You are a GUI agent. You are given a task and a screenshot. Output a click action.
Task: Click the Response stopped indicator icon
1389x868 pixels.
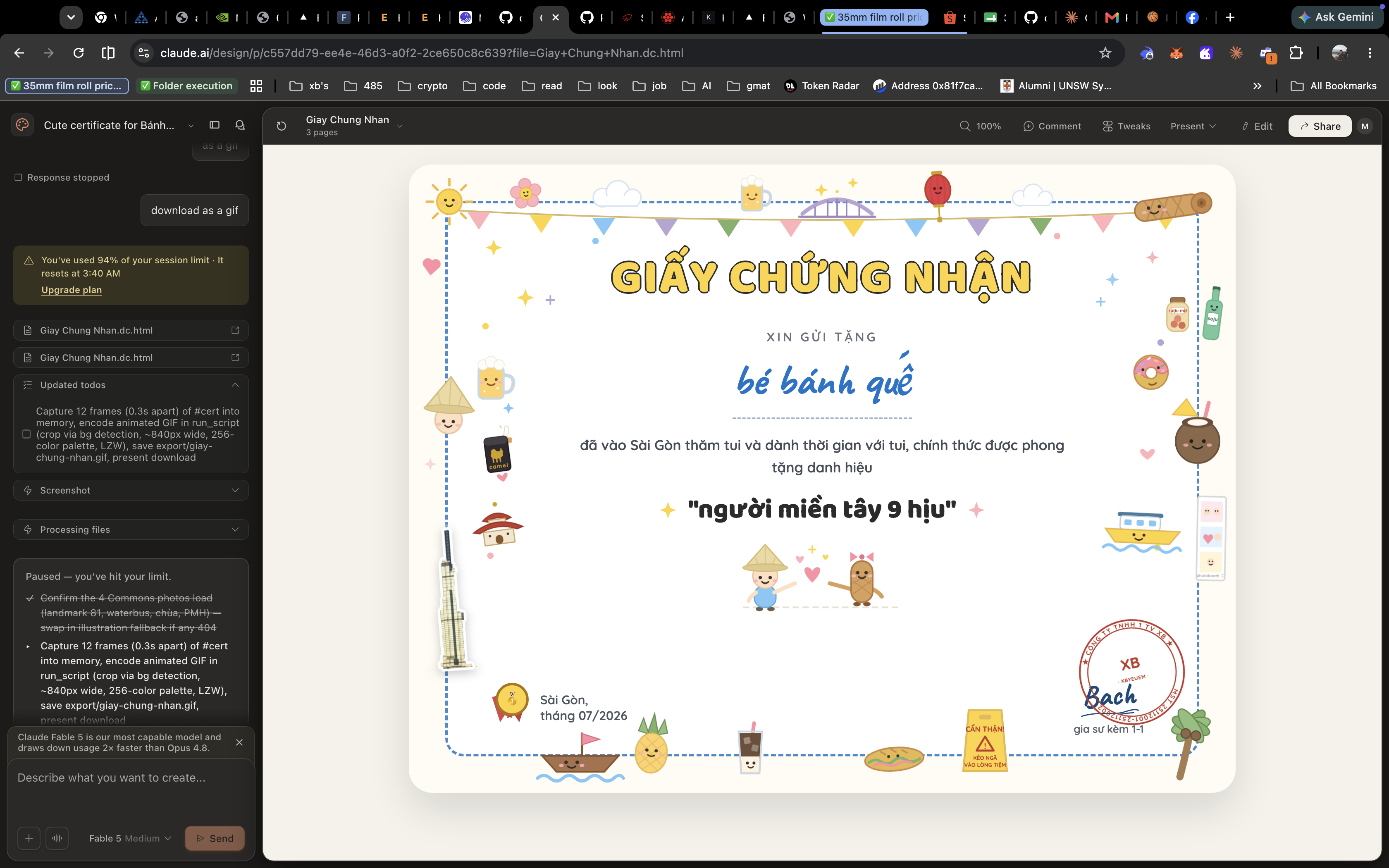[18, 177]
